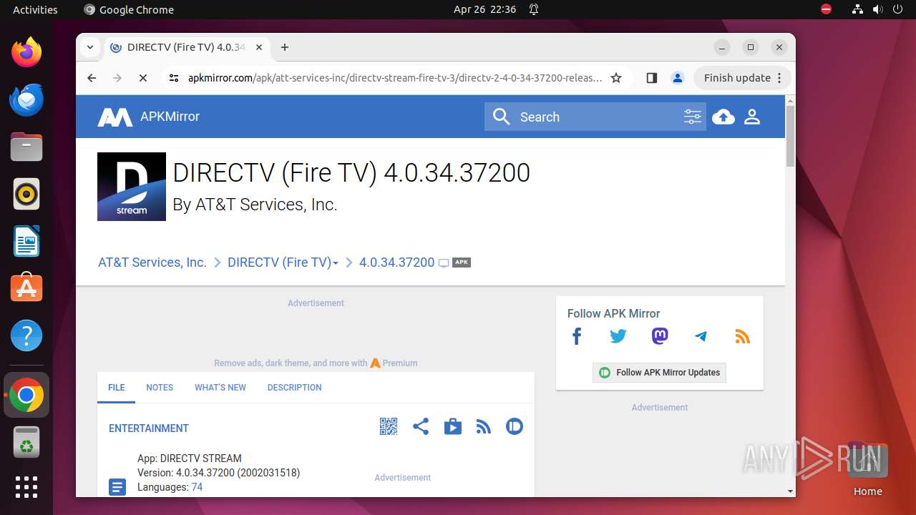
Task: Follow APK Mirror on Mastodon
Action: (x=660, y=336)
